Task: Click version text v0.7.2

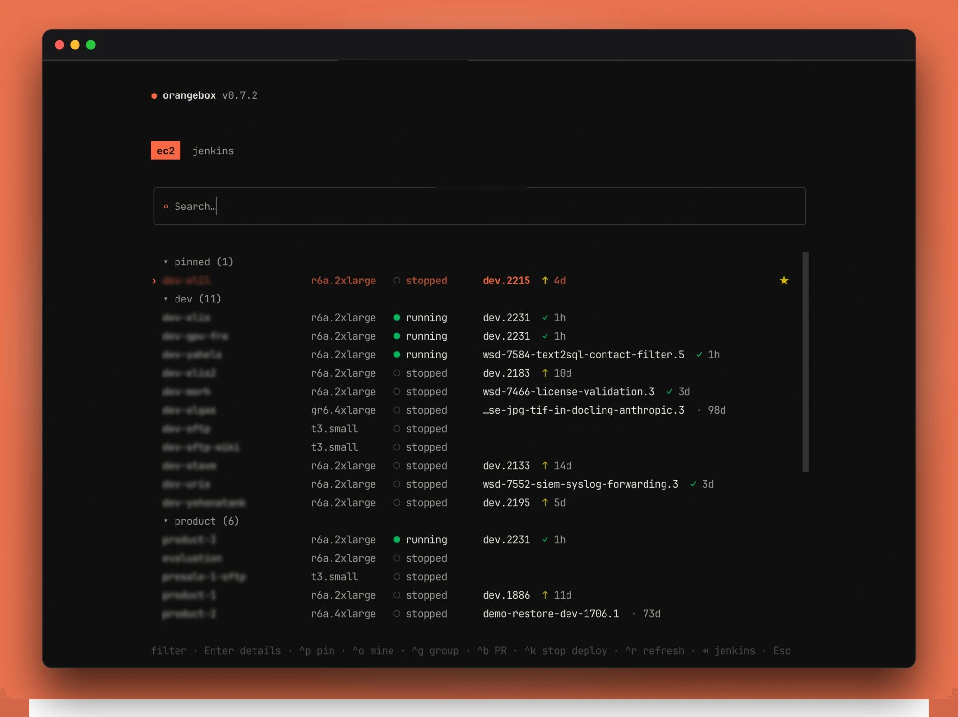Action: pyautogui.click(x=240, y=95)
